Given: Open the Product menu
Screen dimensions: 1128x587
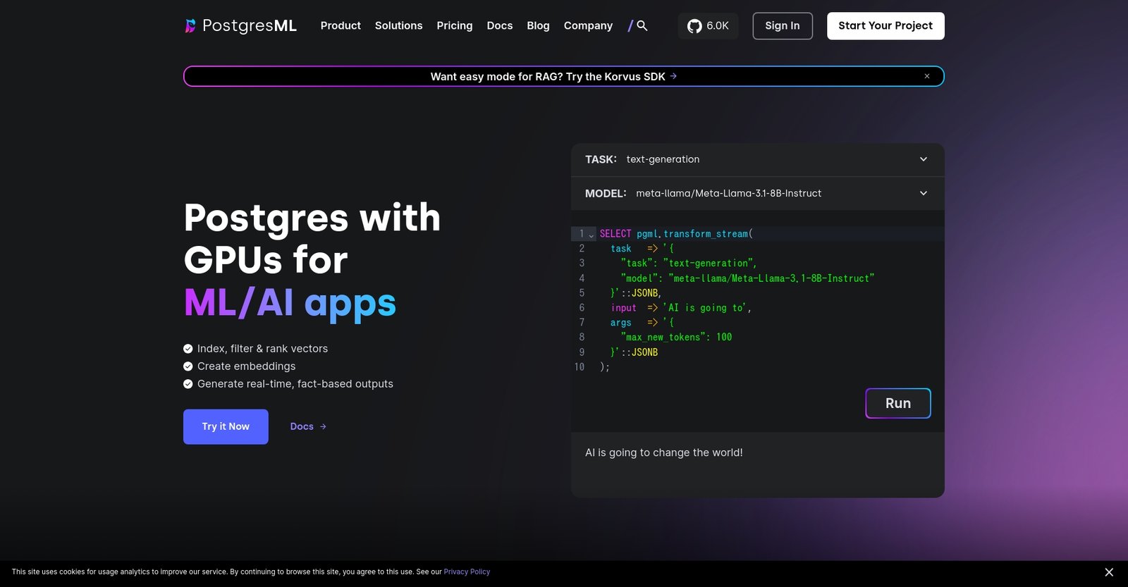Looking at the screenshot, I should pyautogui.click(x=341, y=25).
